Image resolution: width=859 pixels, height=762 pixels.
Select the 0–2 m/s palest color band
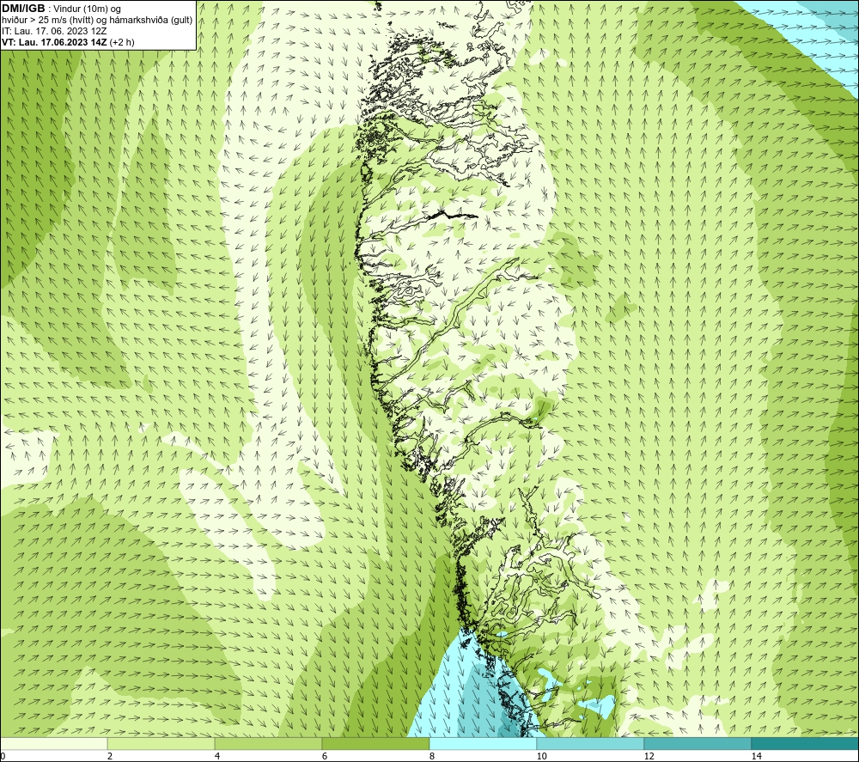(53, 743)
